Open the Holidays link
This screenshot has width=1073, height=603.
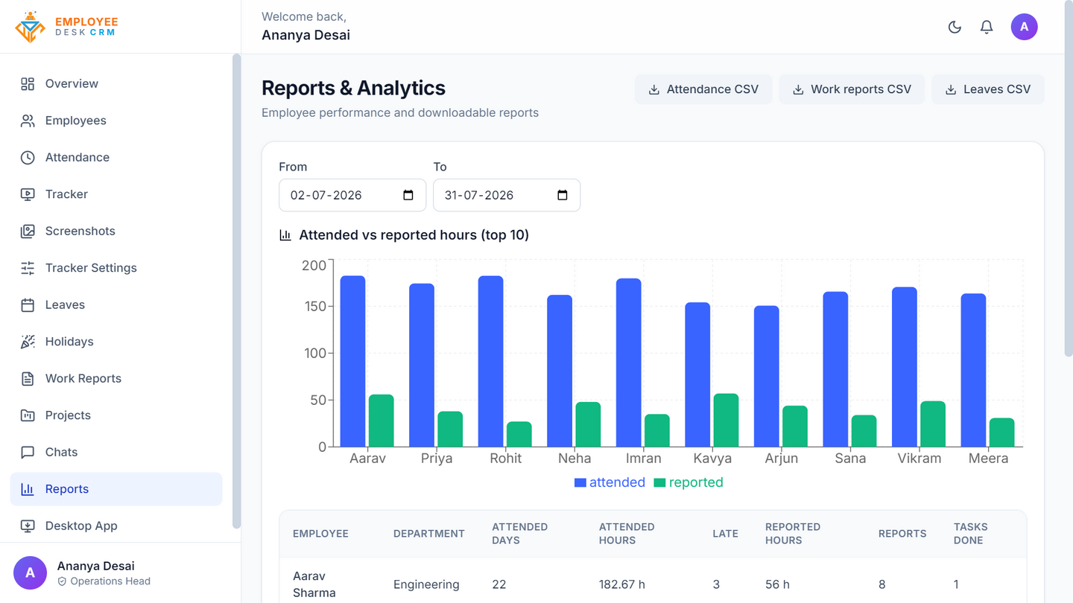click(x=116, y=342)
